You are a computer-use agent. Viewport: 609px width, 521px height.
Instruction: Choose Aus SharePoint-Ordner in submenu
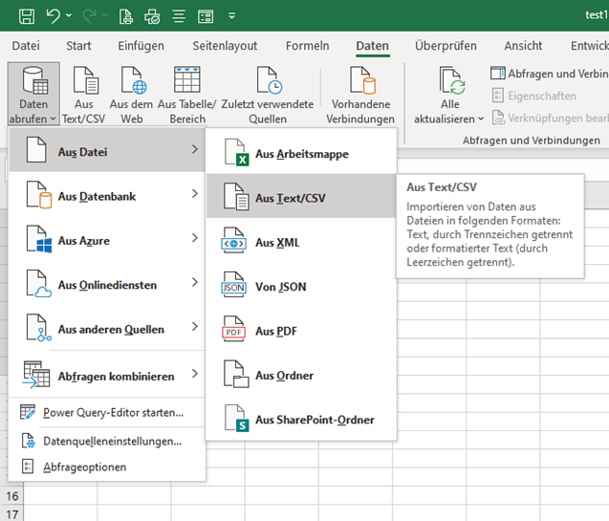pyautogui.click(x=301, y=418)
